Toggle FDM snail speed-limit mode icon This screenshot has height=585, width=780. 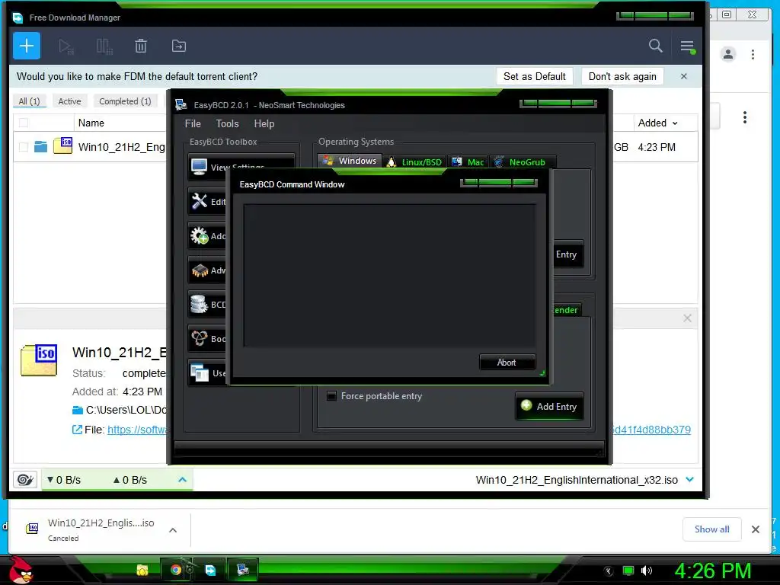point(25,480)
